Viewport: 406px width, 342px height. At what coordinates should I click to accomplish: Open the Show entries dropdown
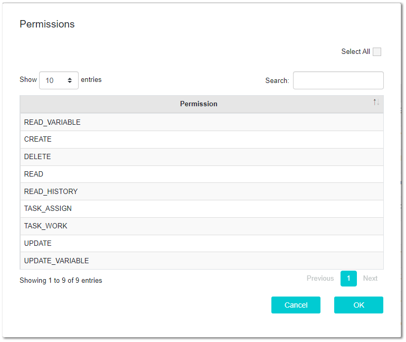59,80
